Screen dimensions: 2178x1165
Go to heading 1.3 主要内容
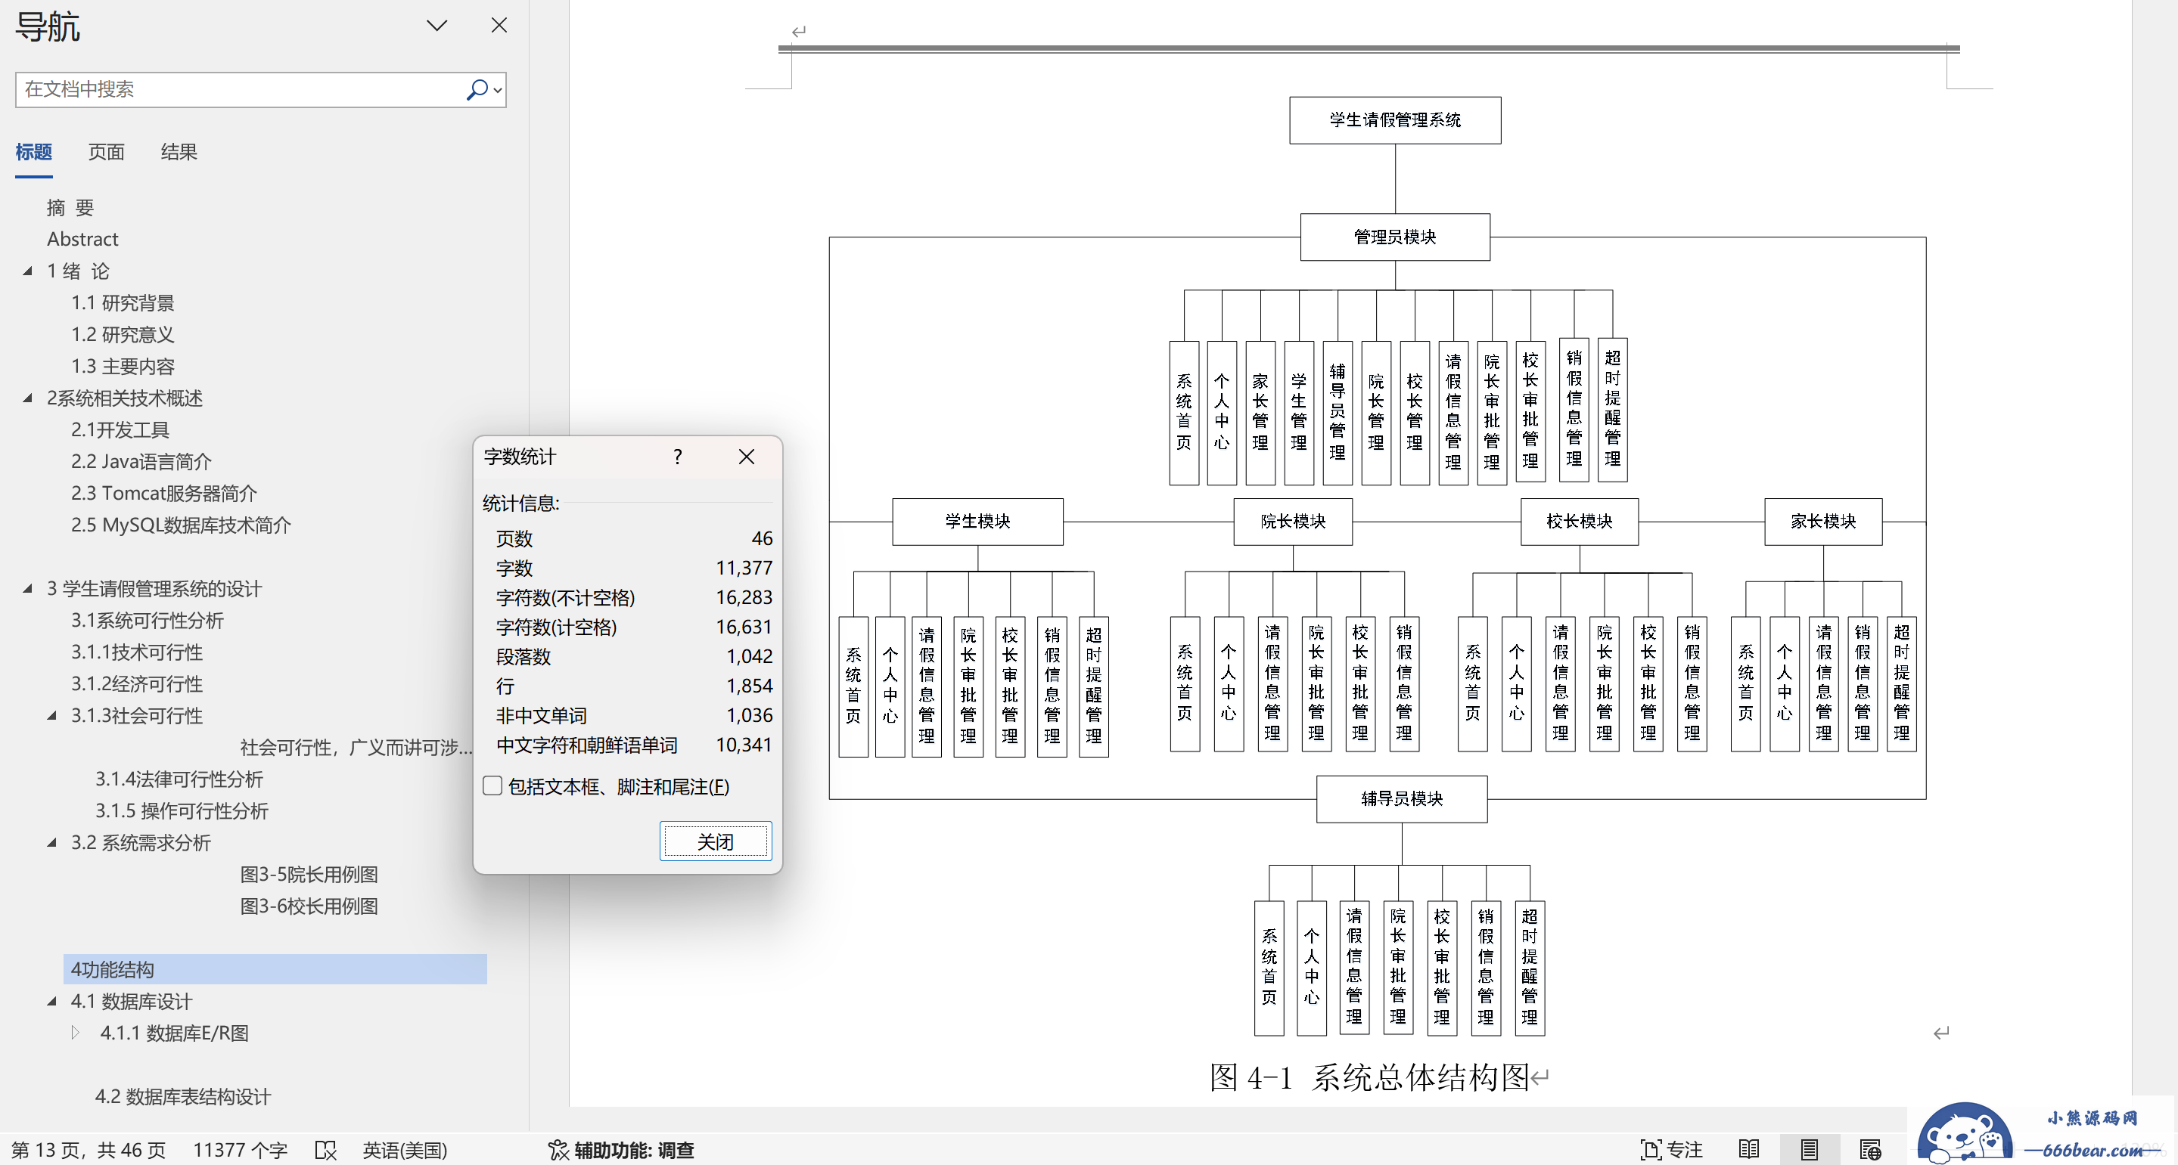click(x=123, y=366)
